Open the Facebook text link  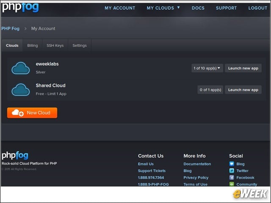[x=245, y=178]
